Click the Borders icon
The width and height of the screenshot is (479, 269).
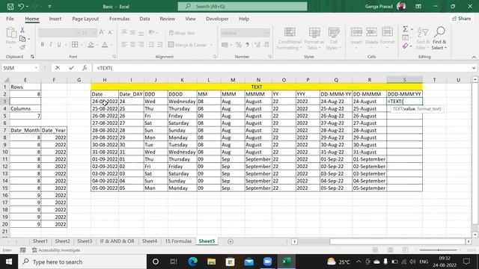point(75,45)
